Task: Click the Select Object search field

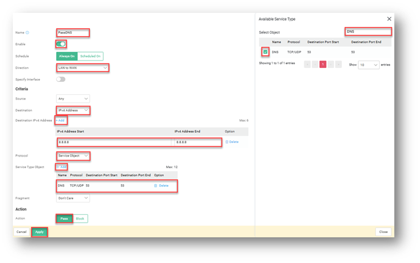Action: (x=369, y=31)
